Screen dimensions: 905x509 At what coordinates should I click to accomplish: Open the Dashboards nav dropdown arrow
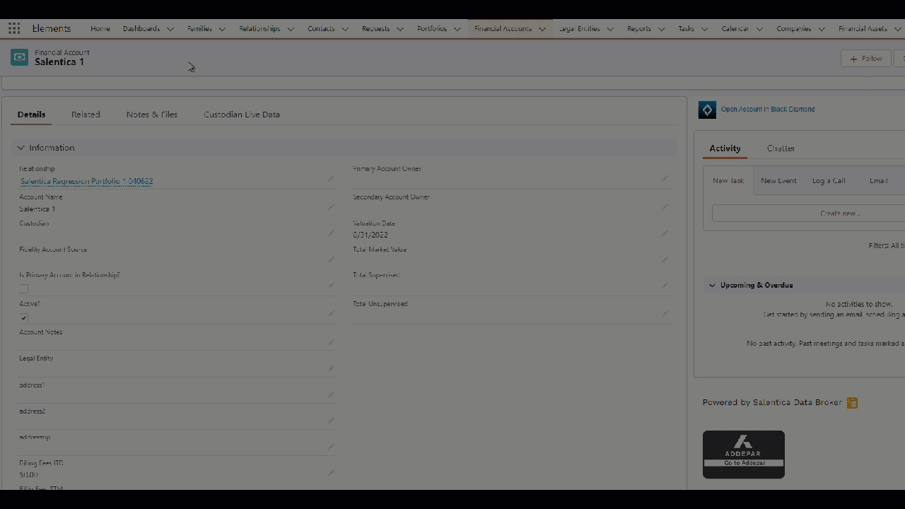[x=170, y=29]
